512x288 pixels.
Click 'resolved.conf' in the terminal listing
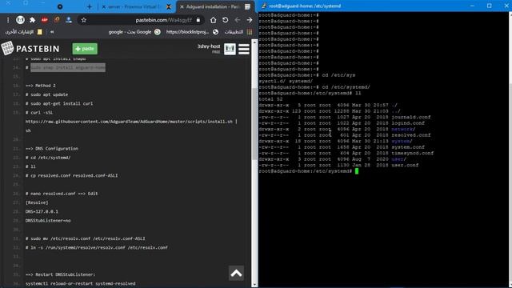click(x=411, y=135)
